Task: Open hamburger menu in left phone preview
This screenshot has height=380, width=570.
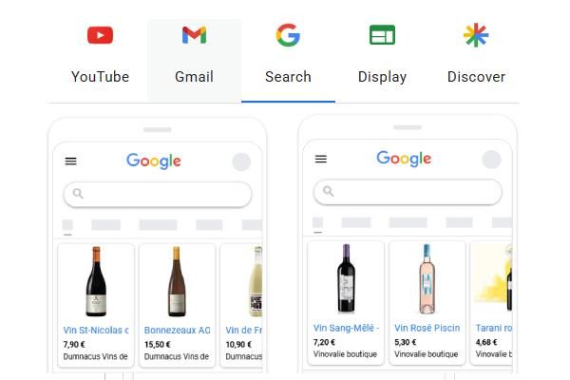Action: click(x=71, y=161)
